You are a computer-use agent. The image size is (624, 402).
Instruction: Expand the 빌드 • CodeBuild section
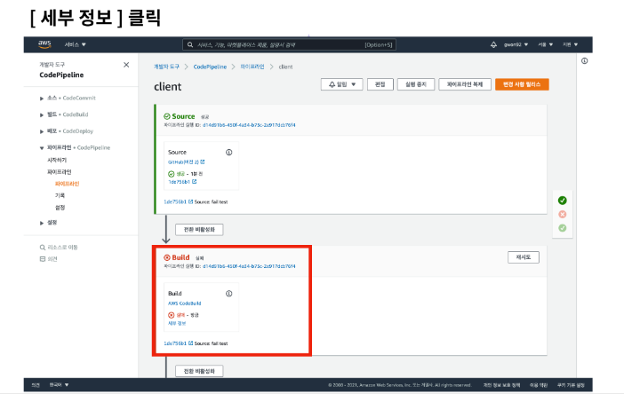[x=42, y=114]
